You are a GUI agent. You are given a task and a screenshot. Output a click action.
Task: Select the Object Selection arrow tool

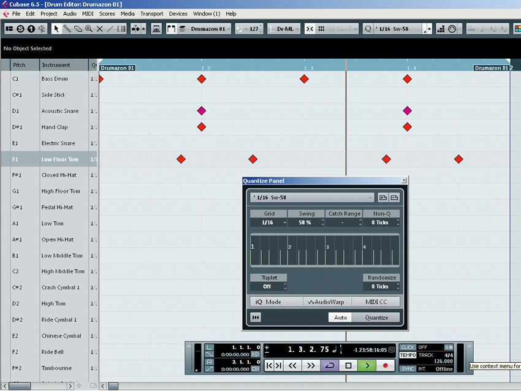pos(56,29)
